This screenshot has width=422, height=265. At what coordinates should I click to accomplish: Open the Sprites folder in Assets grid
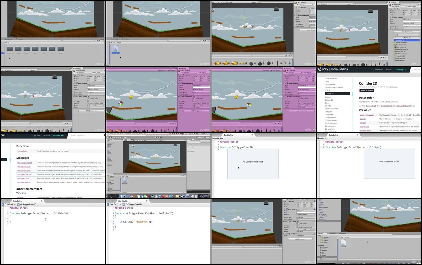click(x=61, y=49)
